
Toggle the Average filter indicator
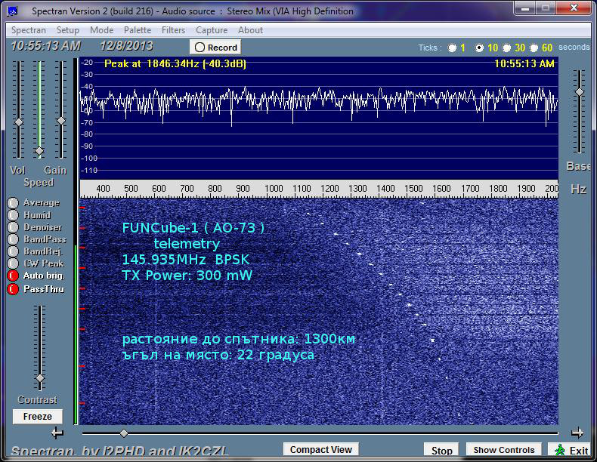[x=13, y=203]
